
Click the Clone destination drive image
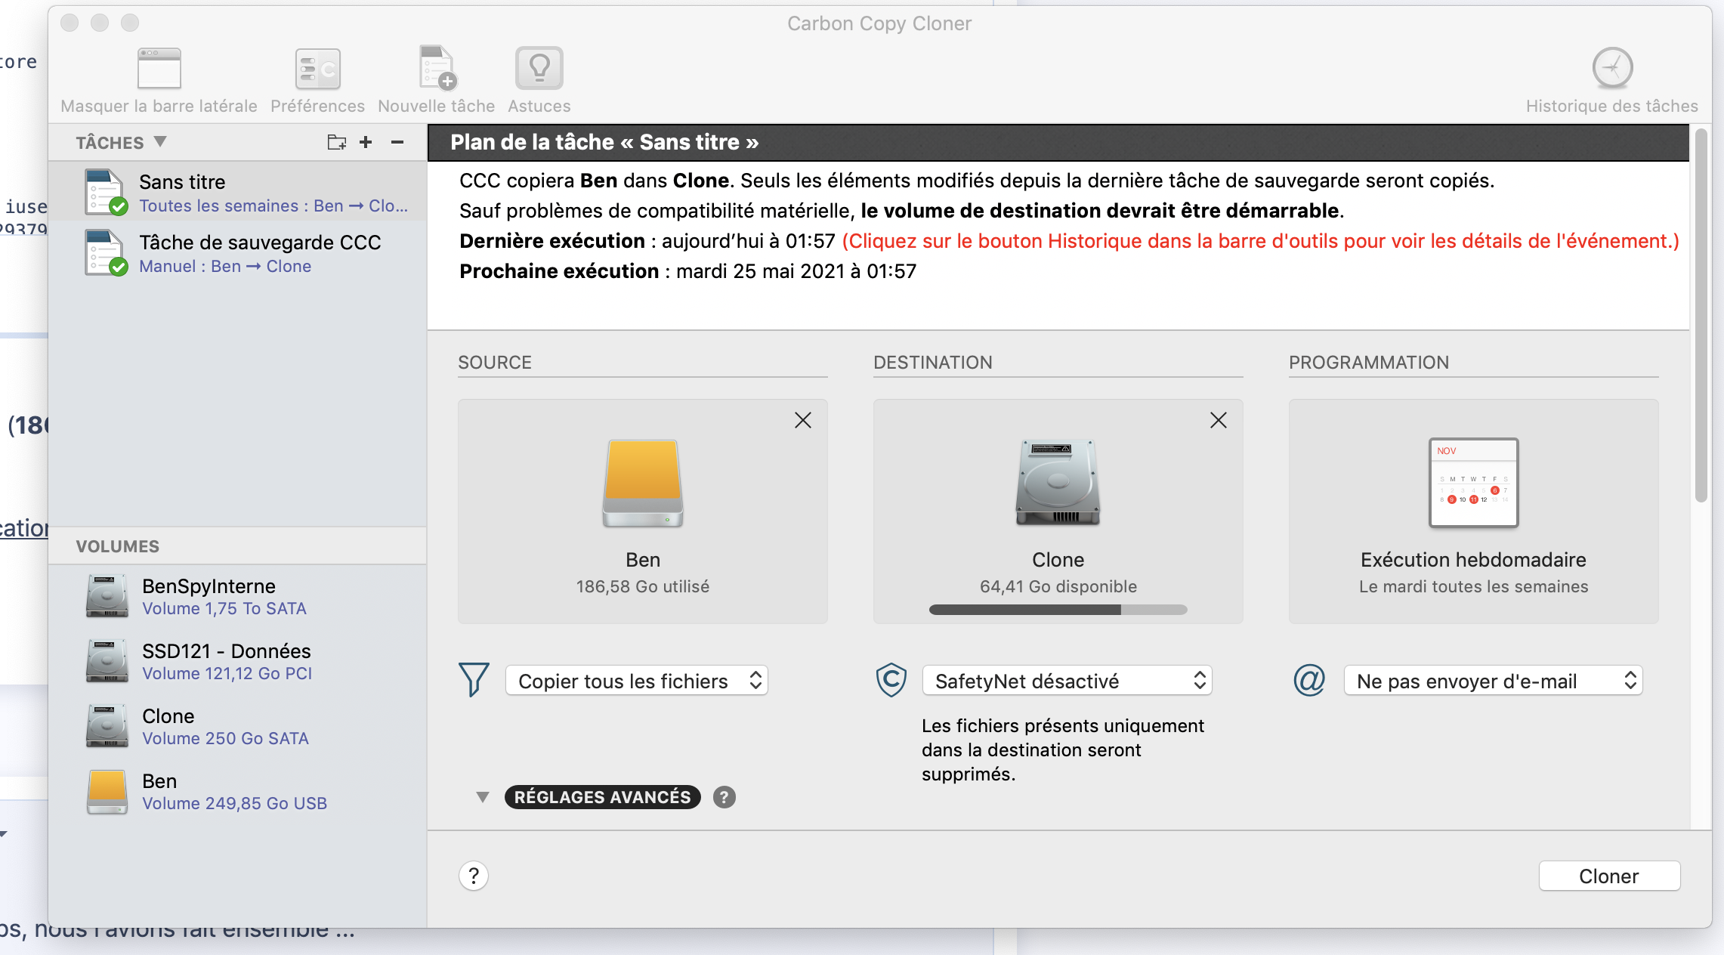(x=1058, y=482)
